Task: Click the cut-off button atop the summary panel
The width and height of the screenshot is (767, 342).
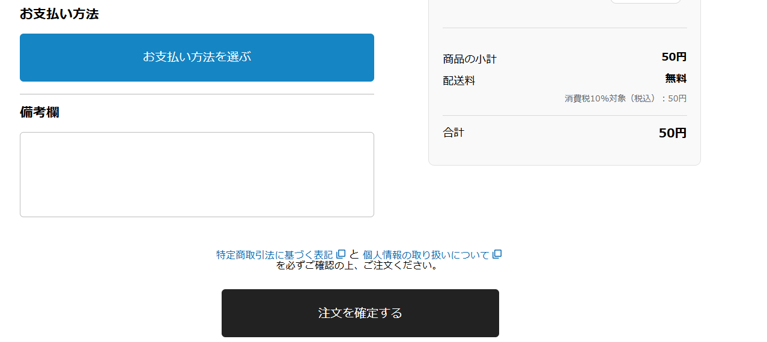Action: click(646, 1)
